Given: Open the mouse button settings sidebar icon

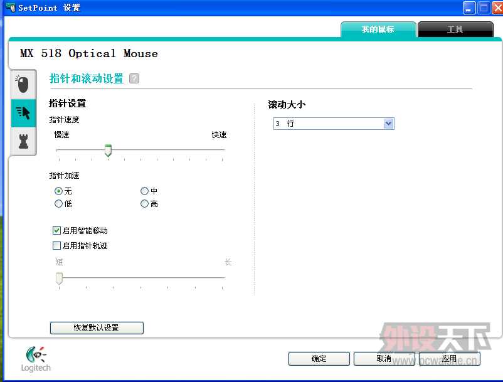Looking at the screenshot, I should [x=23, y=84].
